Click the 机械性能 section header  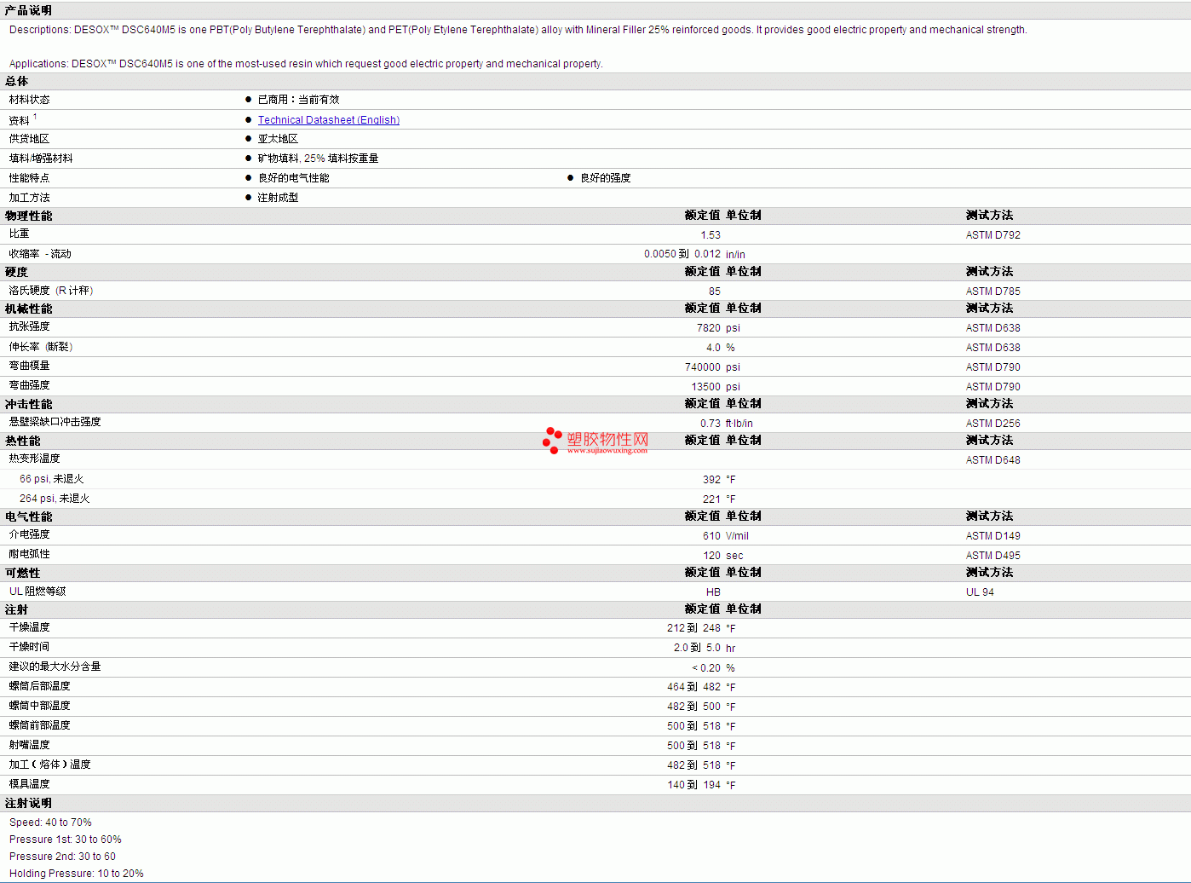coord(28,309)
